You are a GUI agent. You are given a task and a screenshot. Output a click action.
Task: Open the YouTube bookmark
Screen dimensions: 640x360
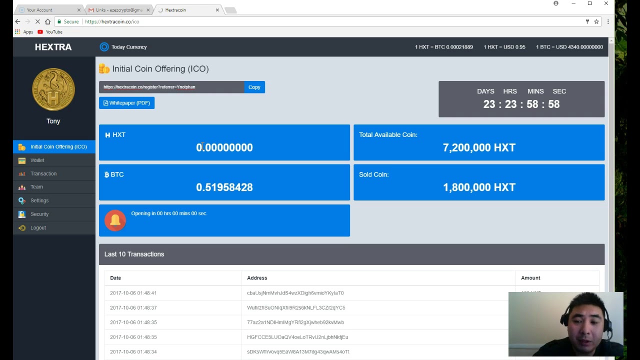[x=50, y=32]
